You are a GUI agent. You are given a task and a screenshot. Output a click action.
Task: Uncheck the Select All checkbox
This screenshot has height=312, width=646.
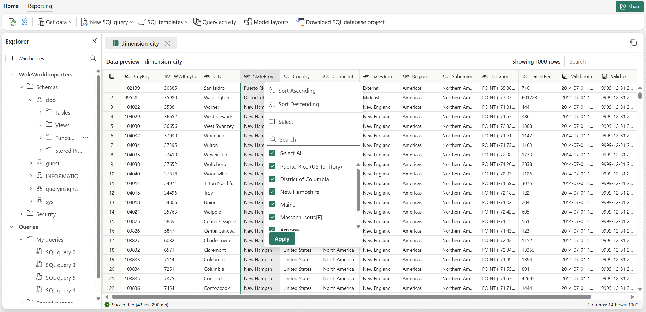tap(272, 153)
